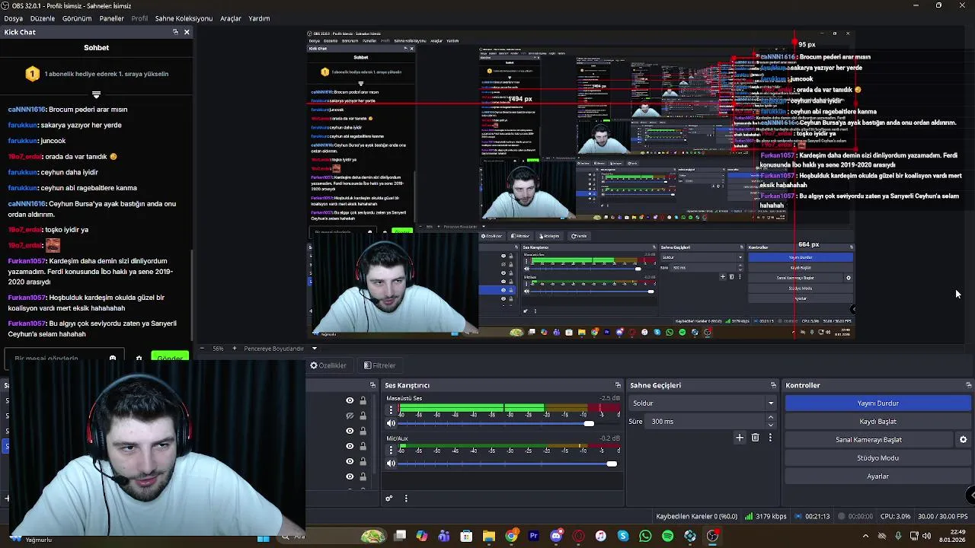Hide the topmost source via its eye icon
The image size is (975, 548).
click(350, 400)
